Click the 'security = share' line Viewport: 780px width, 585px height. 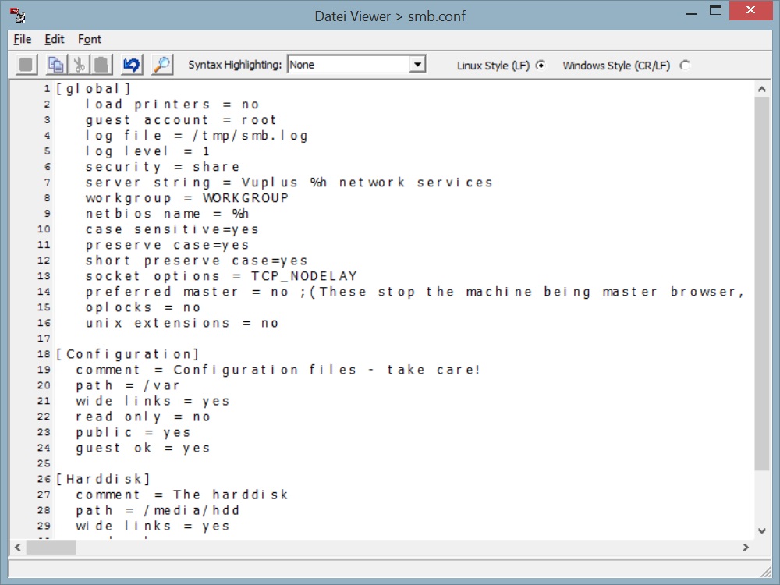pos(162,167)
